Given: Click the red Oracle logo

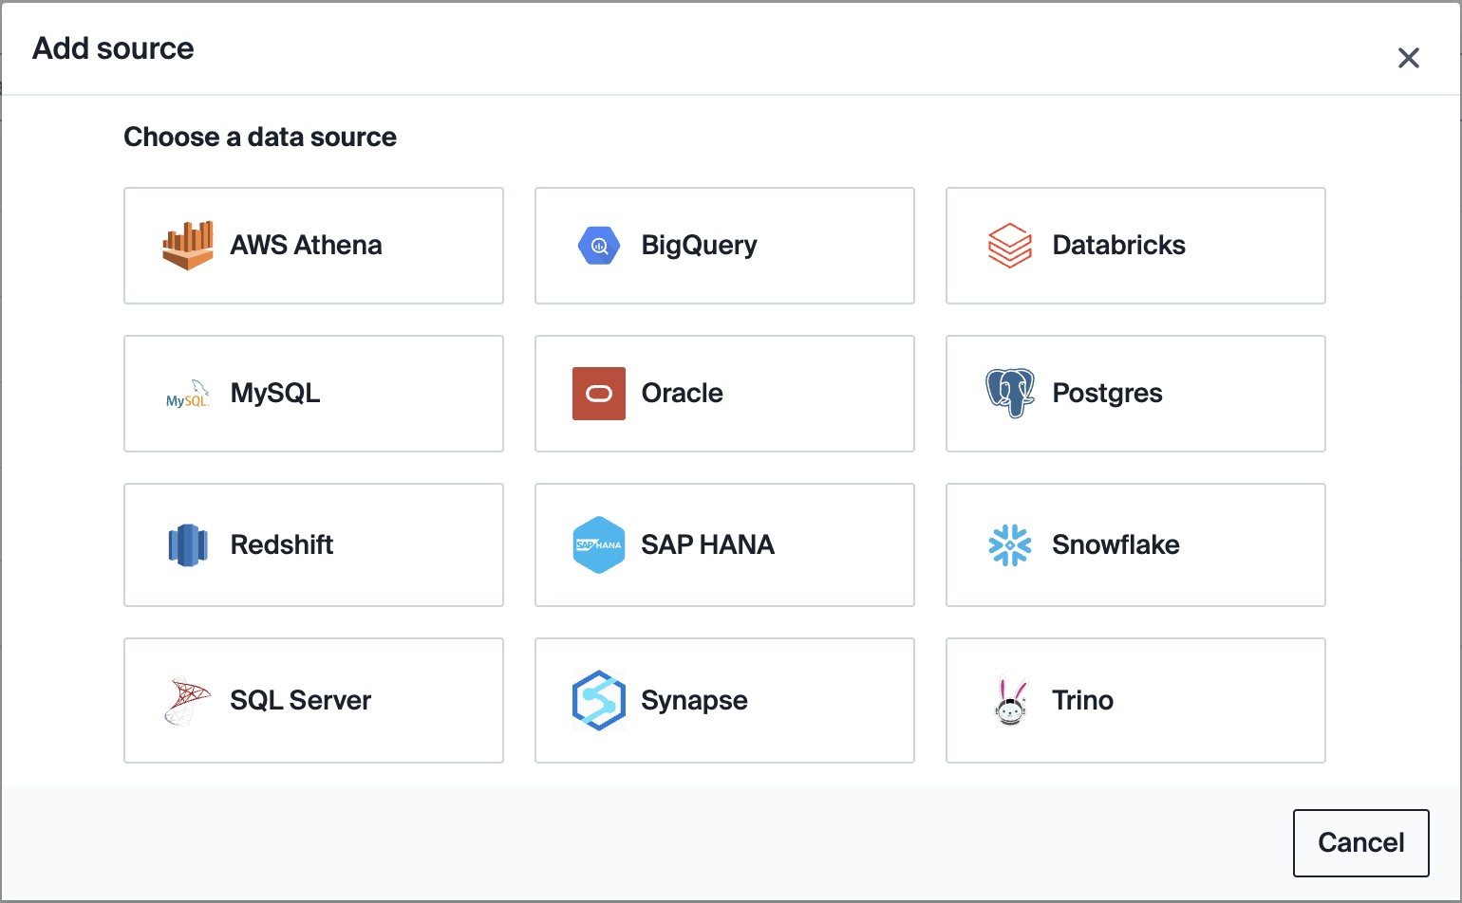Looking at the screenshot, I should click(599, 394).
